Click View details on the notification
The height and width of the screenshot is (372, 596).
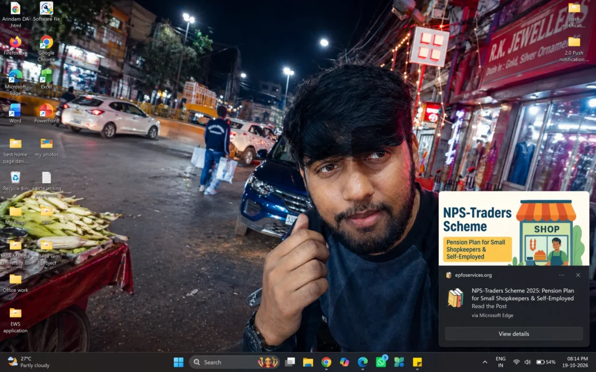(x=513, y=334)
